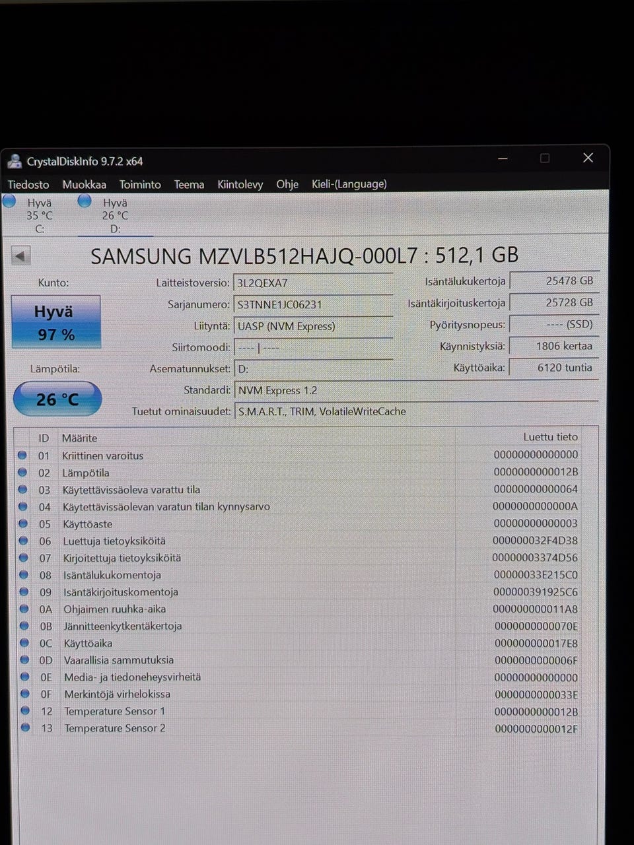This screenshot has height=845, width=634.
Task: Maximize the CrystalDiskInfo window
Action: tap(545, 158)
